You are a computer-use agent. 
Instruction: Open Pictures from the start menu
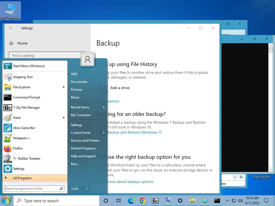pyautogui.click(x=77, y=90)
